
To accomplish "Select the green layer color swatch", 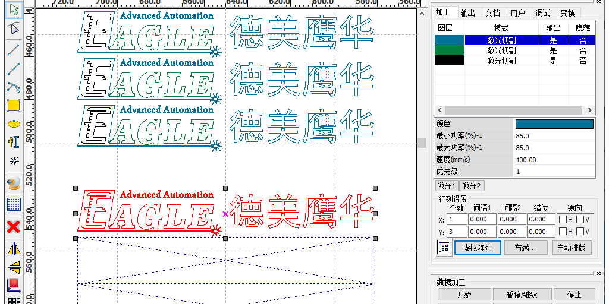I will point(450,50).
